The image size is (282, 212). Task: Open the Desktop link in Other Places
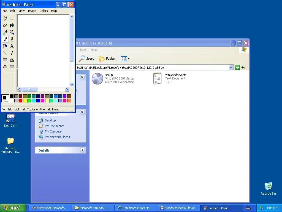pyautogui.click(x=50, y=120)
